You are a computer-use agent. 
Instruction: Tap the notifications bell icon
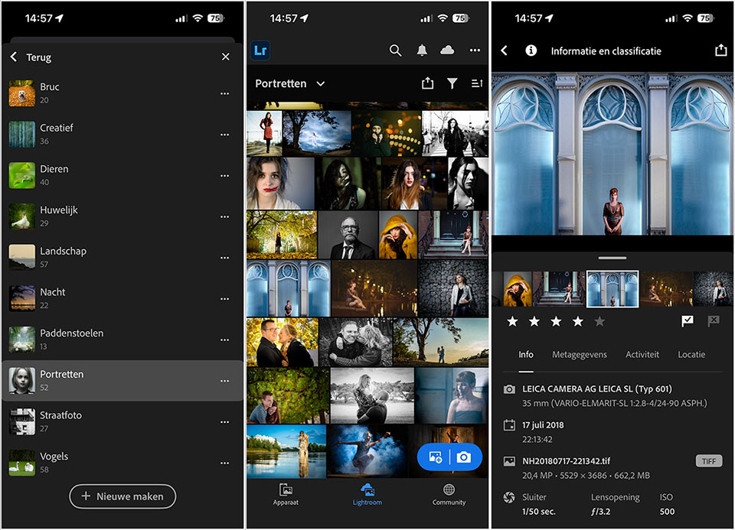(422, 50)
